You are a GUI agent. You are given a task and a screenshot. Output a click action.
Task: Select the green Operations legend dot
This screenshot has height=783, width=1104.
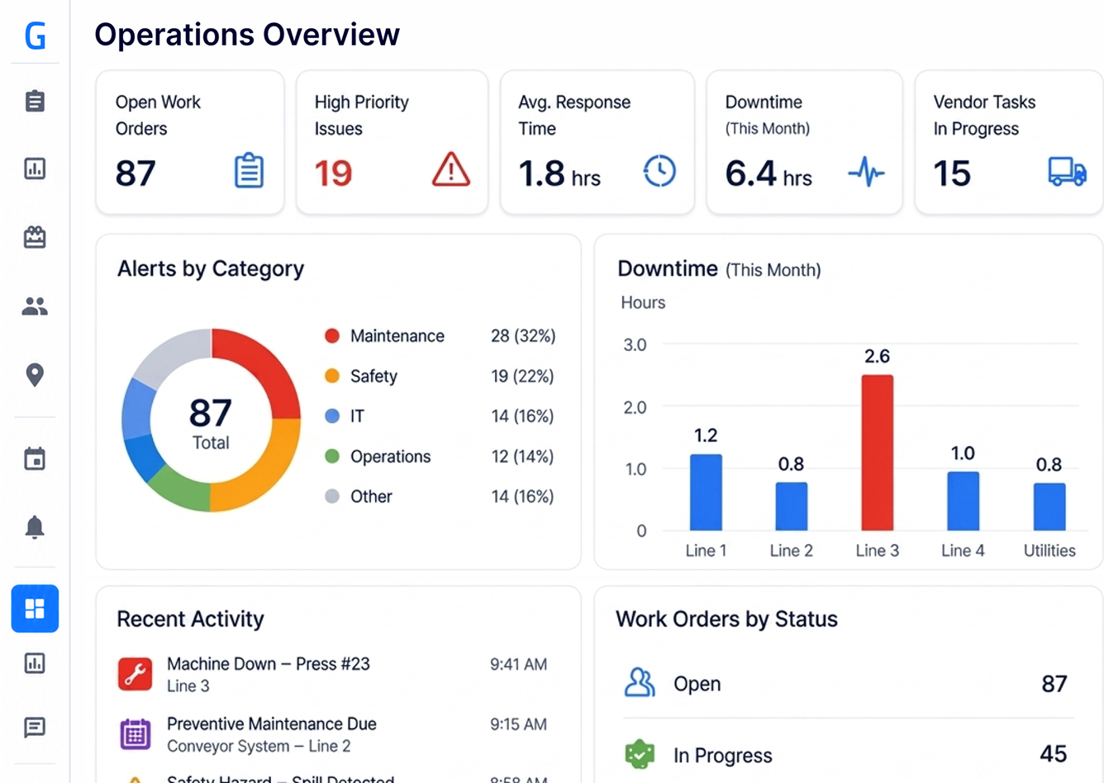pyautogui.click(x=332, y=456)
